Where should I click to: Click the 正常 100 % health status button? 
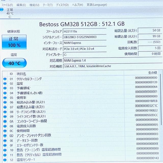pos(14,42)
